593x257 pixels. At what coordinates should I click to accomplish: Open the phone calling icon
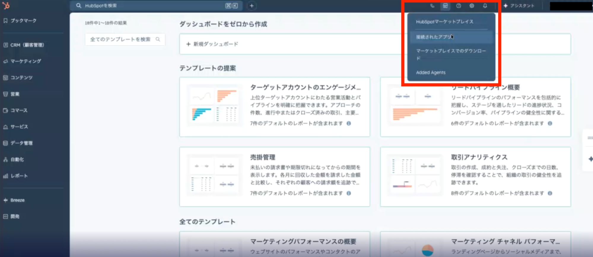pyautogui.click(x=432, y=6)
